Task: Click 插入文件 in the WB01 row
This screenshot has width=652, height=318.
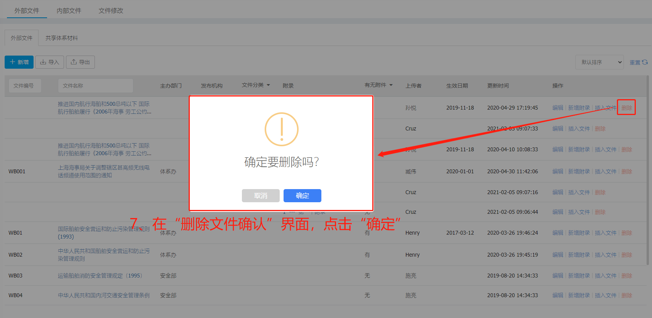Action: 605,233
